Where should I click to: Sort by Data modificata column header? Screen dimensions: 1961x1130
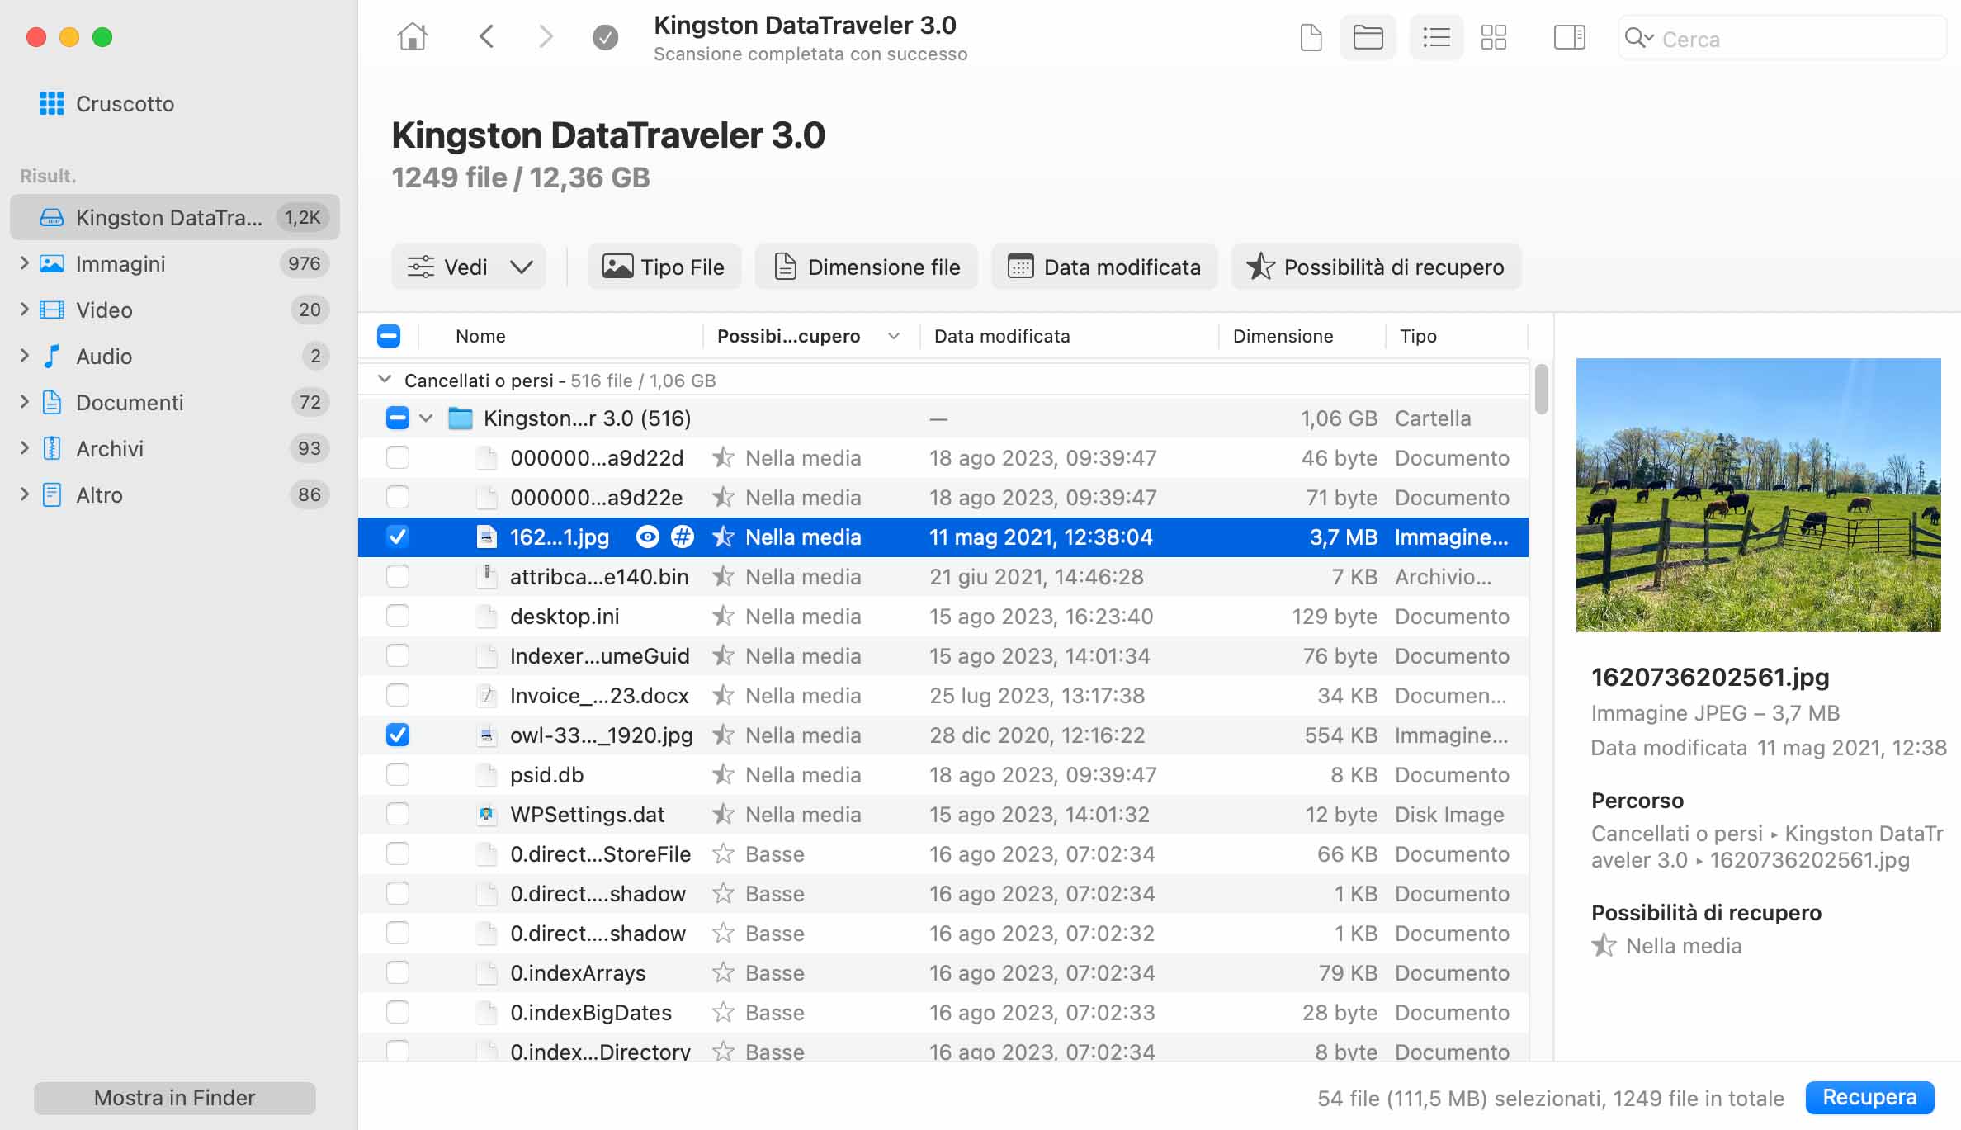(1002, 336)
